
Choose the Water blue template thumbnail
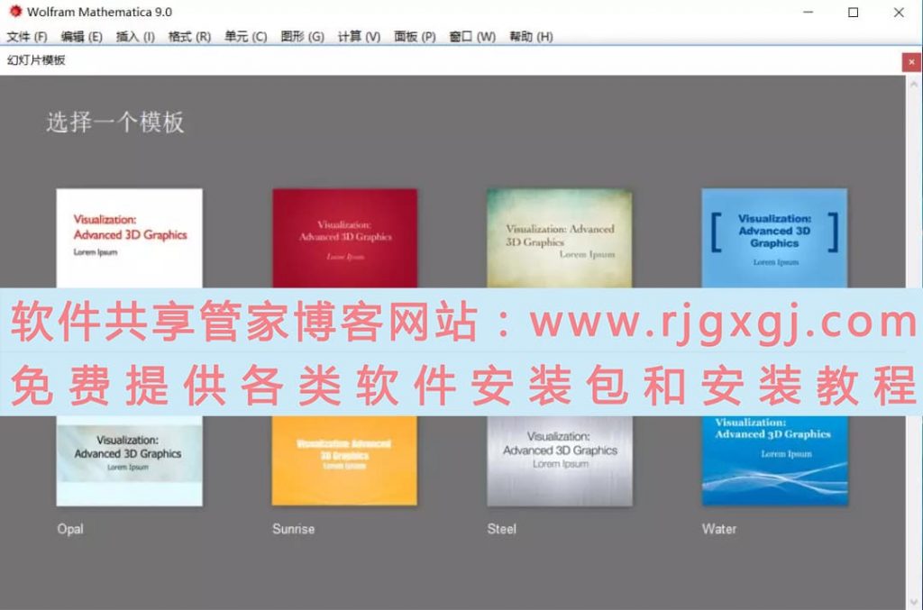[x=774, y=461]
